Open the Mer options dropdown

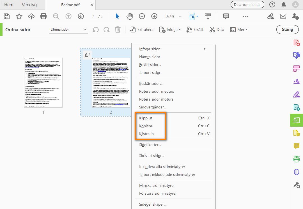(x=239, y=29)
